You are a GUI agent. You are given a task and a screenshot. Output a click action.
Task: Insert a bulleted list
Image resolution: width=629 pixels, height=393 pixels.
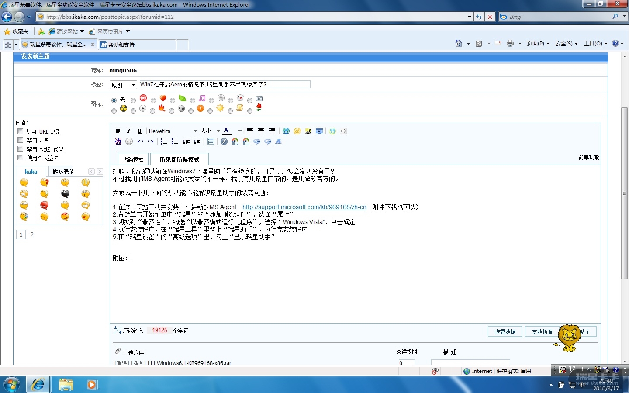pyautogui.click(x=175, y=141)
